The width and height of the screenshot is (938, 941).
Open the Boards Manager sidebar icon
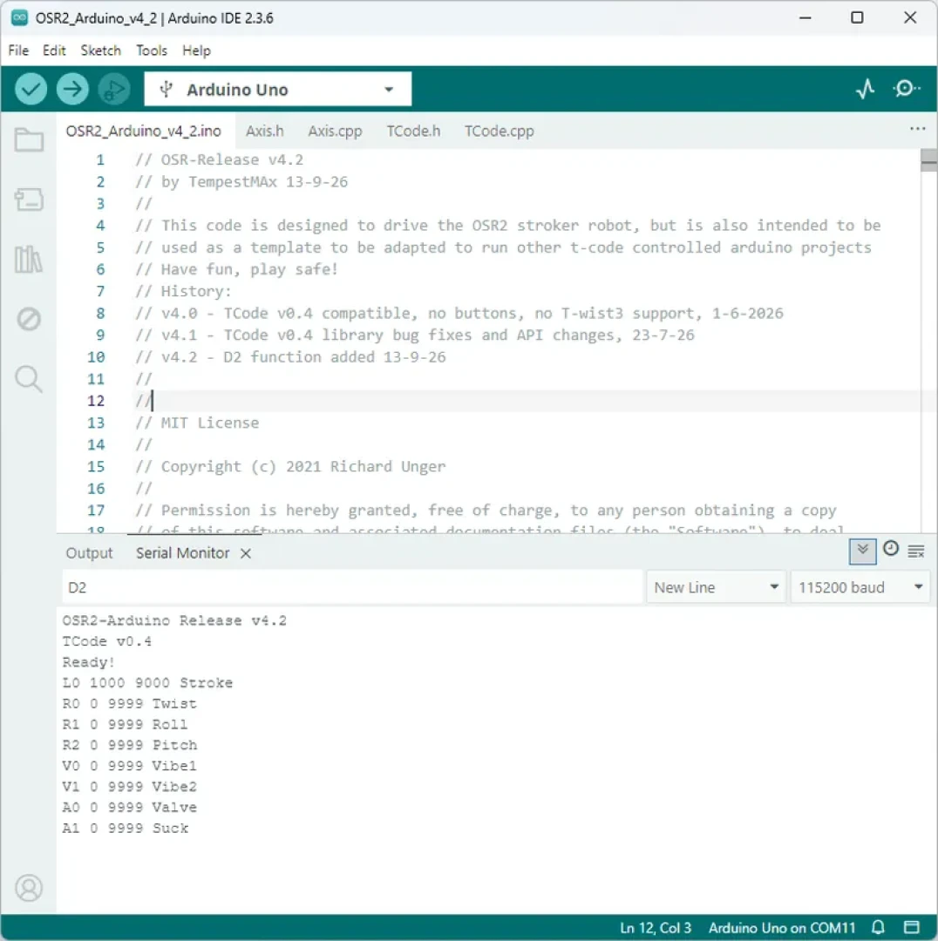click(x=29, y=200)
